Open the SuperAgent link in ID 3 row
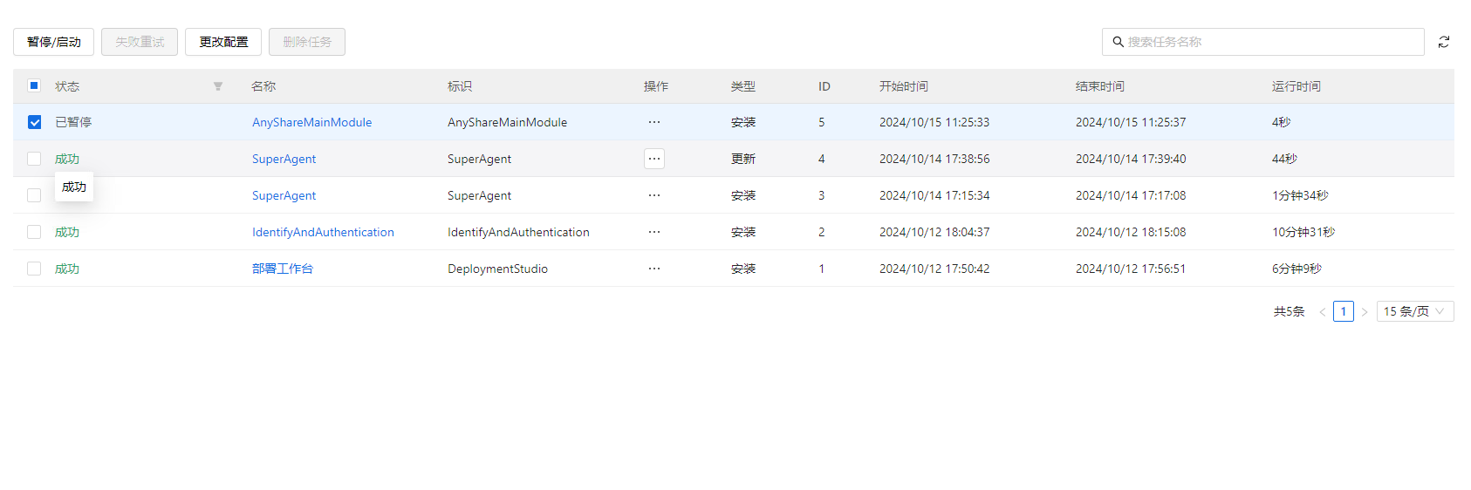This screenshot has width=1471, height=490. coord(284,195)
